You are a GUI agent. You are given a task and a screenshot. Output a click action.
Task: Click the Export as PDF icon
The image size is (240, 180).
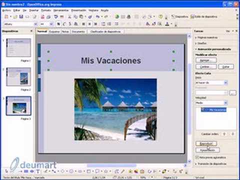pos(42,16)
